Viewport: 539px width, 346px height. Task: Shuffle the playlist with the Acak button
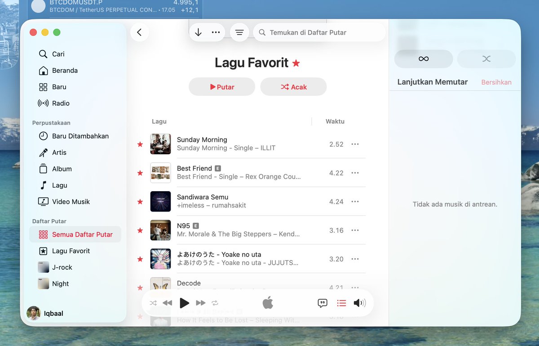pos(294,87)
